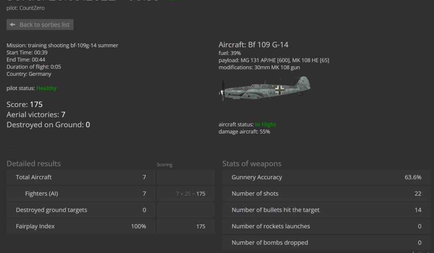Click the Bf 109 G-14 aircraft image
The height and width of the screenshot is (253, 434).
click(265, 90)
